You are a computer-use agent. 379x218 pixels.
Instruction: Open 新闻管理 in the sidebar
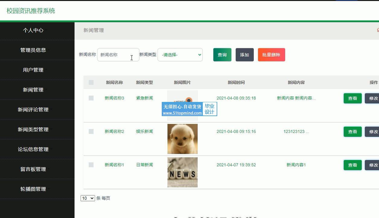pos(33,90)
